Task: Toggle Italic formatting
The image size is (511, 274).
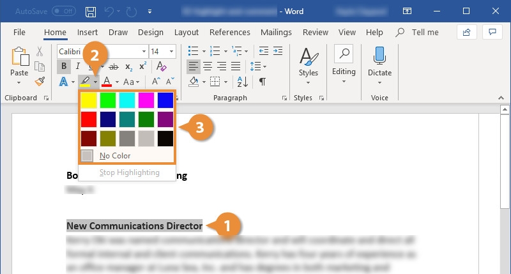Action: [x=78, y=66]
